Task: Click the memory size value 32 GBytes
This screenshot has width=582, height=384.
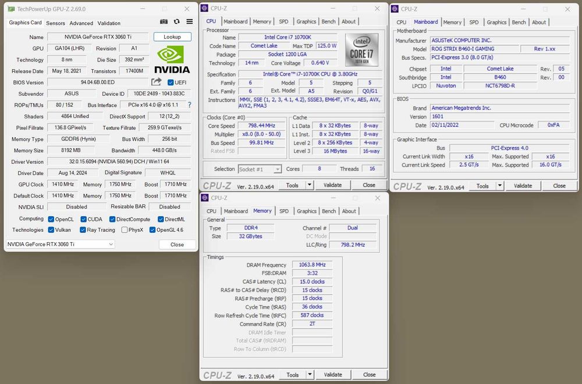Action: (250, 236)
